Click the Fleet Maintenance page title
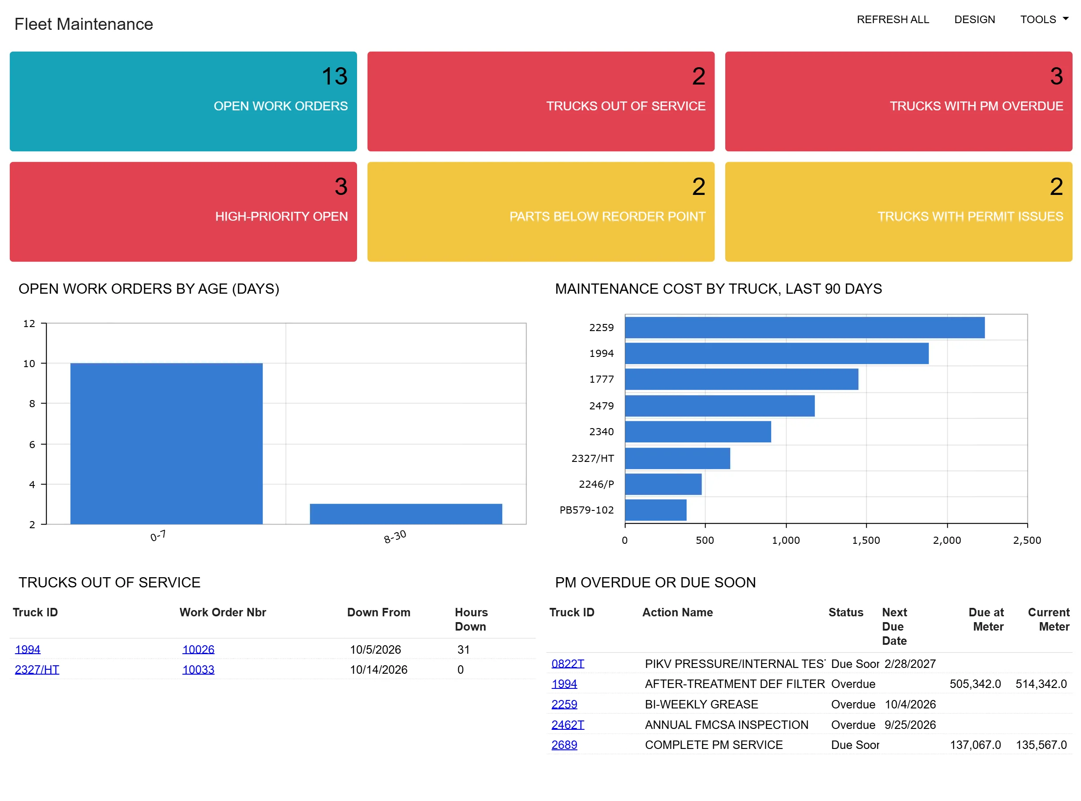The width and height of the screenshot is (1081, 801). point(83,24)
